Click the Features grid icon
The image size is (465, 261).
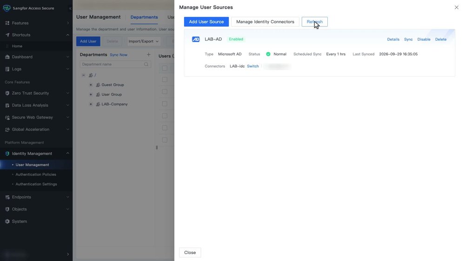click(7, 23)
